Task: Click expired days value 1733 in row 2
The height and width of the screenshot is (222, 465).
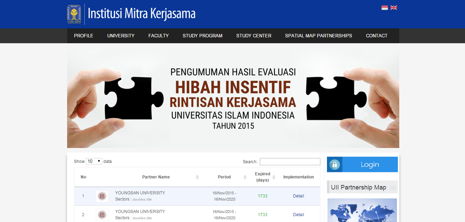Action: point(263,215)
